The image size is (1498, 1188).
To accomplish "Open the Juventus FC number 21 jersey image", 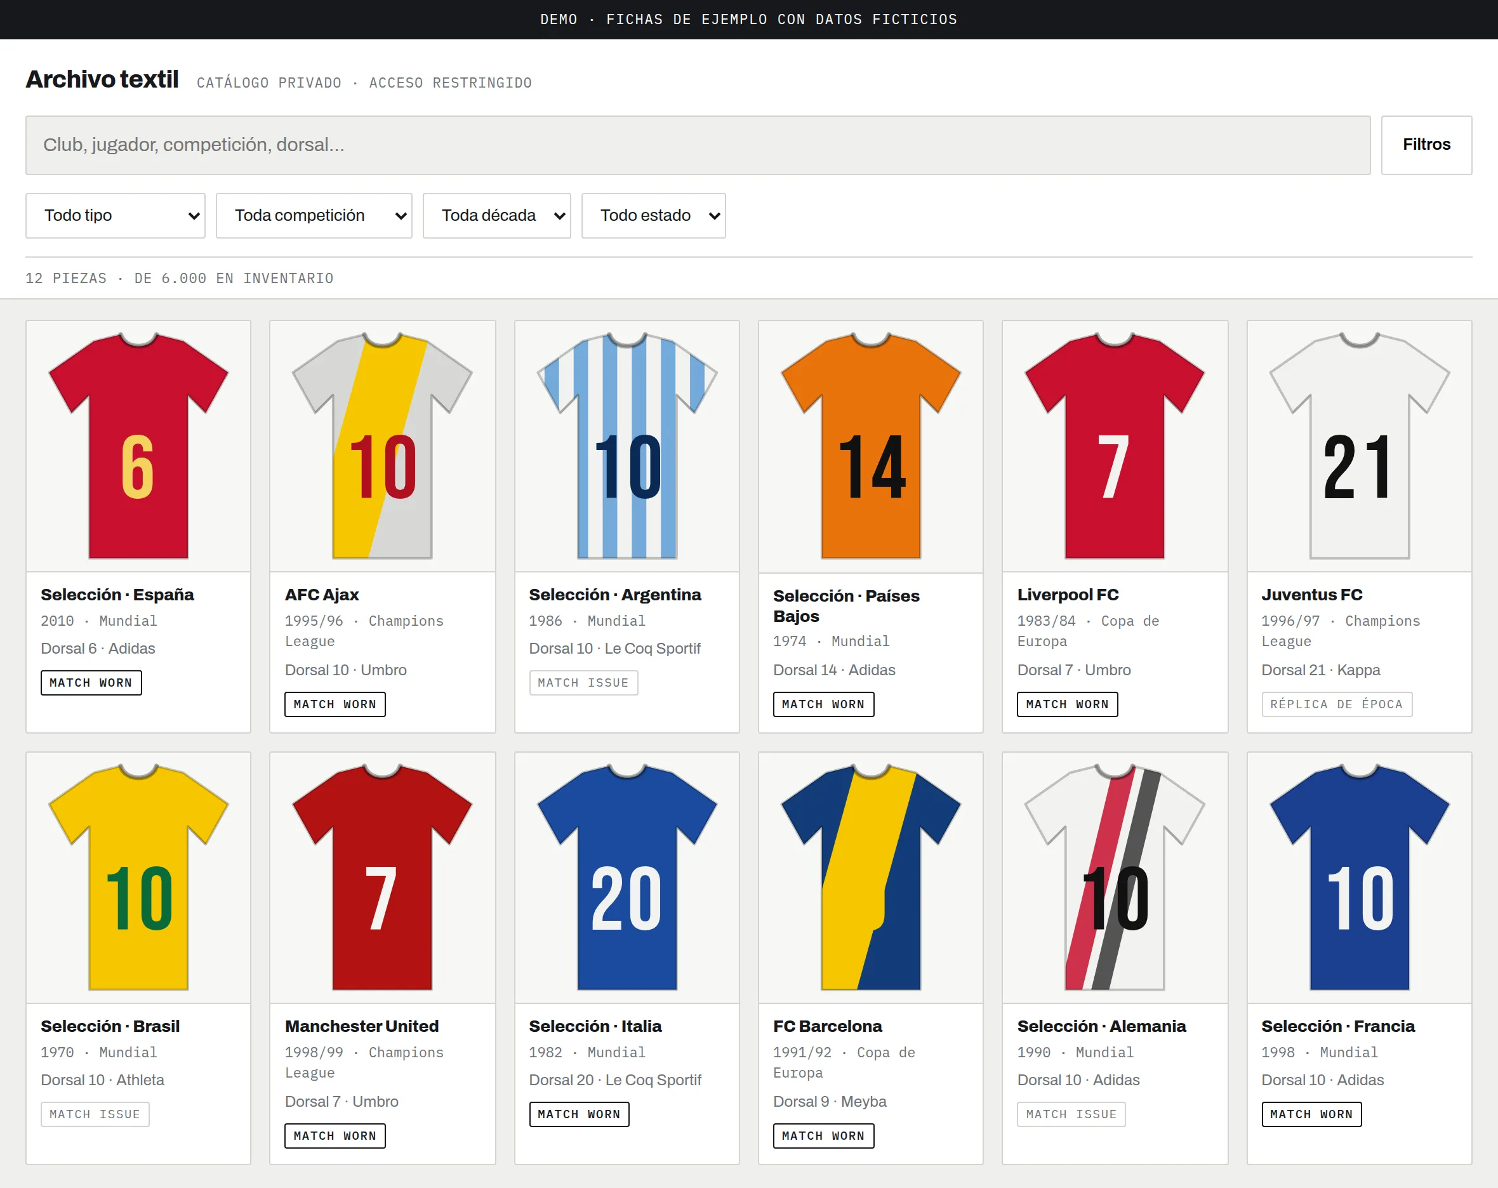I will point(1359,446).
